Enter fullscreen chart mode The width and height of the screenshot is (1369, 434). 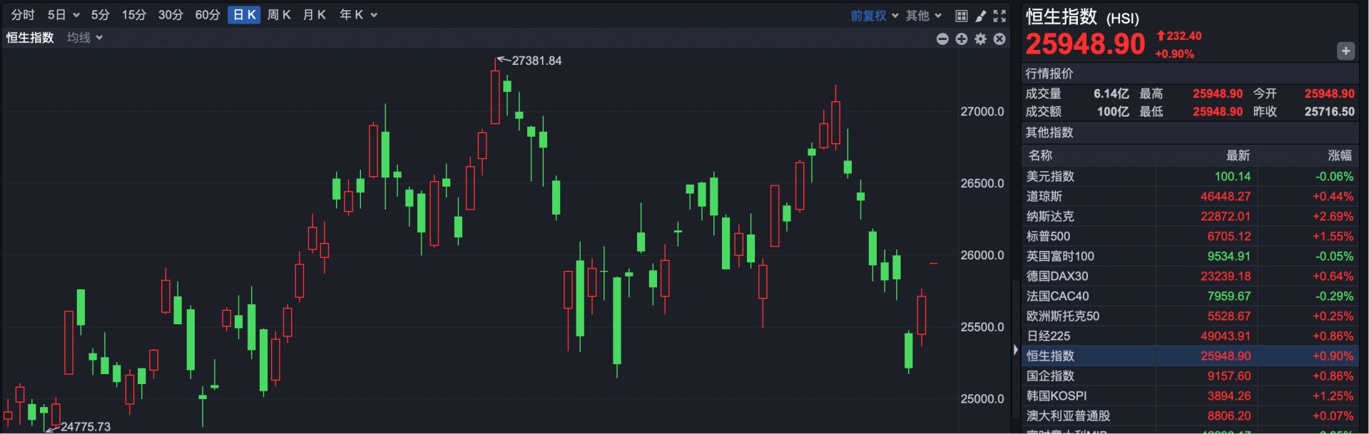point(999,16)
